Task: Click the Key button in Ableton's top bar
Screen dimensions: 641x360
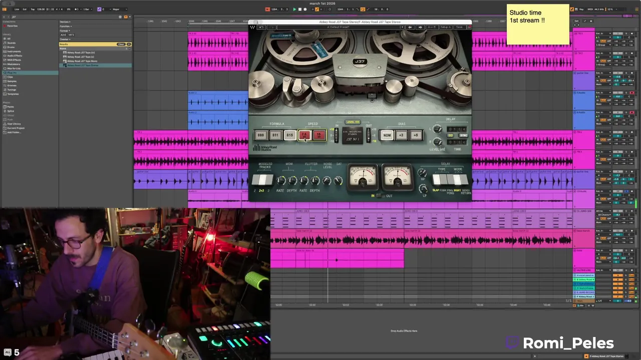Action: (x=581, y=9)
